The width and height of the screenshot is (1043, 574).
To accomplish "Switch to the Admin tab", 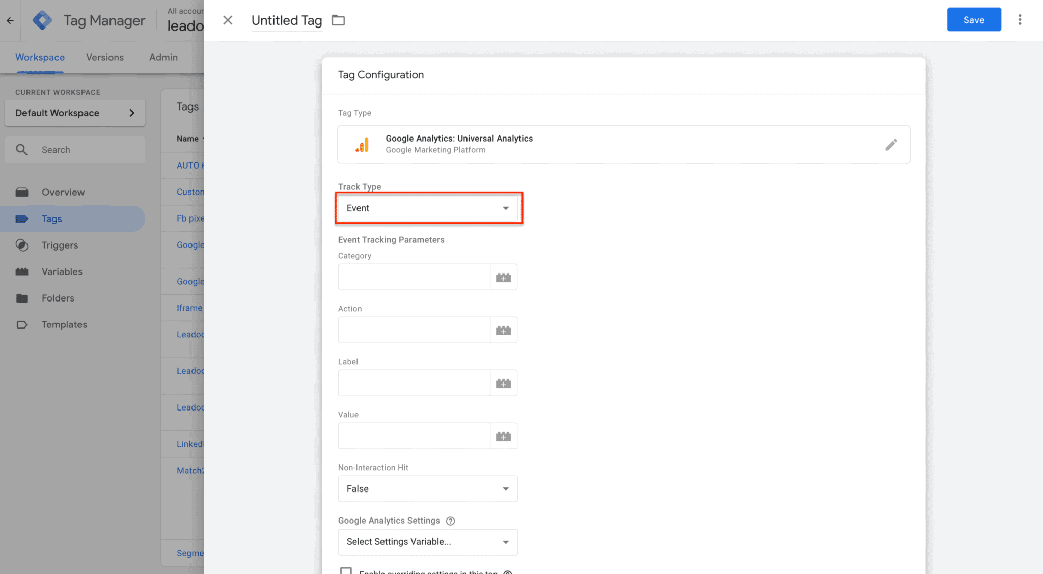I will point(163,57).
